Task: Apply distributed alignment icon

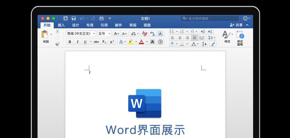Action: point(202,38)
